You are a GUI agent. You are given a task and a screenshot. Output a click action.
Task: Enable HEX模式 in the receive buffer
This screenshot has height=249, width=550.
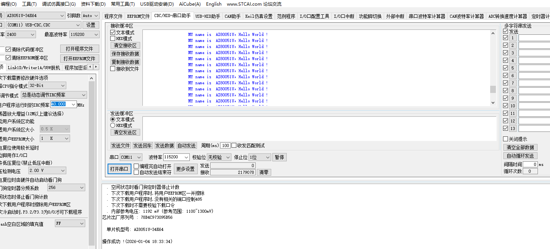pyautogui.click(x=112, y=38)
